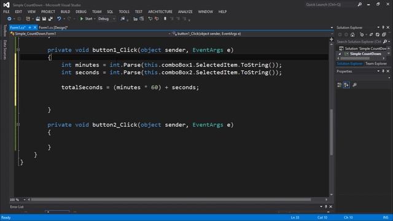The height and width of the screenshot is (221, 393).
Task: Open the Data Sources side tab
Action: coord(5,50)
